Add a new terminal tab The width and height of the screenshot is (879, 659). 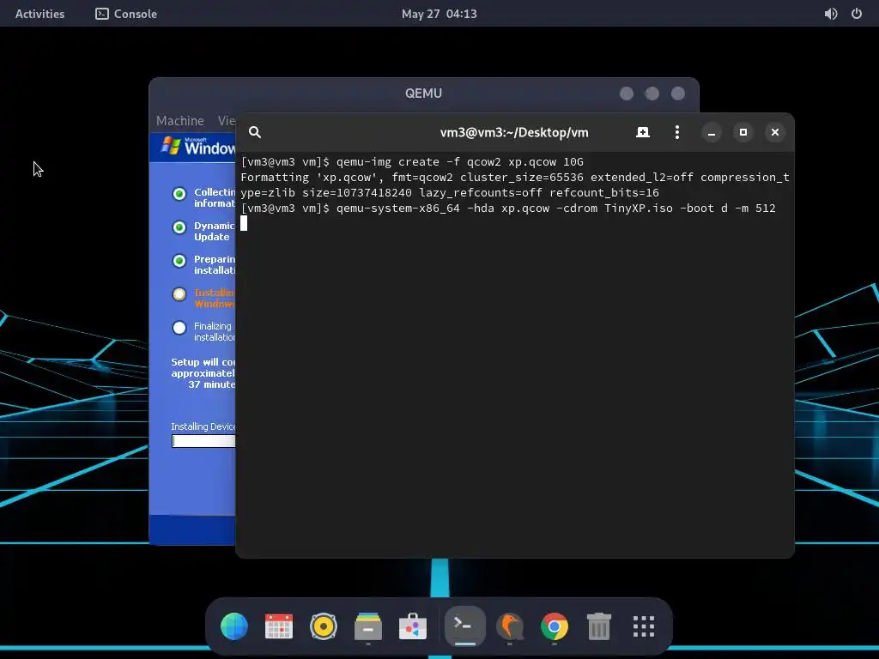click(x=643, y=132)
